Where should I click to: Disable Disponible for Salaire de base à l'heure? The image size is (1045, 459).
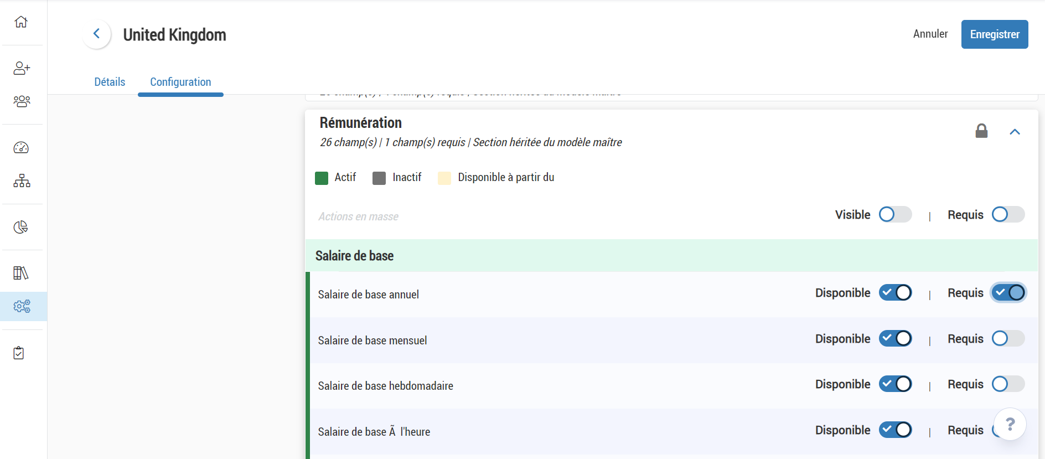point(895,430)
